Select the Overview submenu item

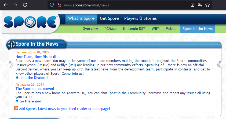click(x=90, y=29)
